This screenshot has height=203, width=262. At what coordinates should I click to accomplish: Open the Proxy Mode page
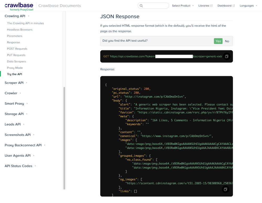(x=15, y=68)
